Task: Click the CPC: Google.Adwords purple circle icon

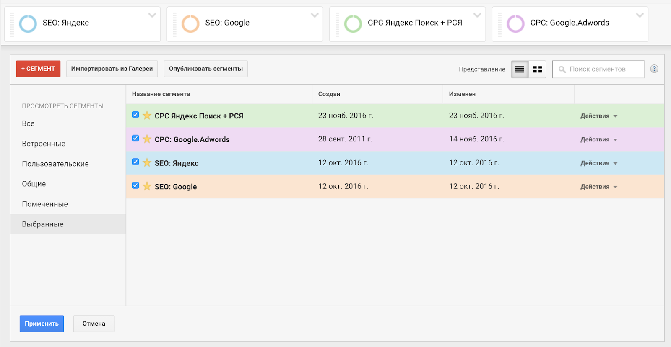Action: click(x=515, y=24)
